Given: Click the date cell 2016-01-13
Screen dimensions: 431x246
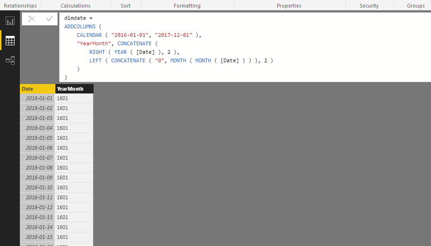Looking at the screenshot, I should (37, 217).
